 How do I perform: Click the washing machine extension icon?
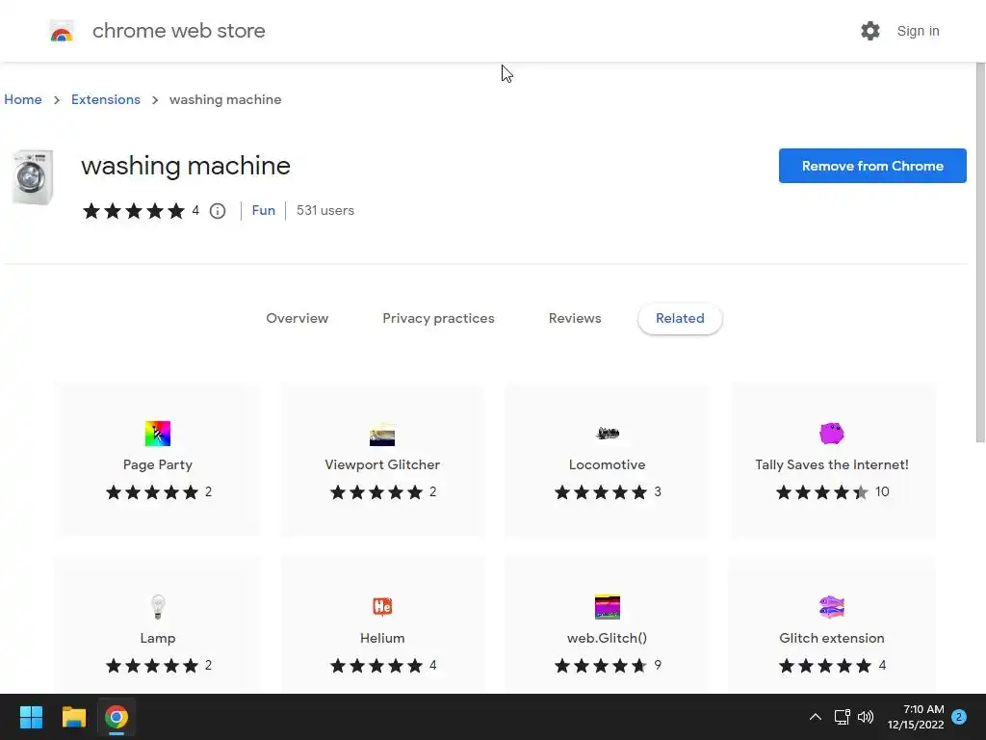[x=33, y=177]
